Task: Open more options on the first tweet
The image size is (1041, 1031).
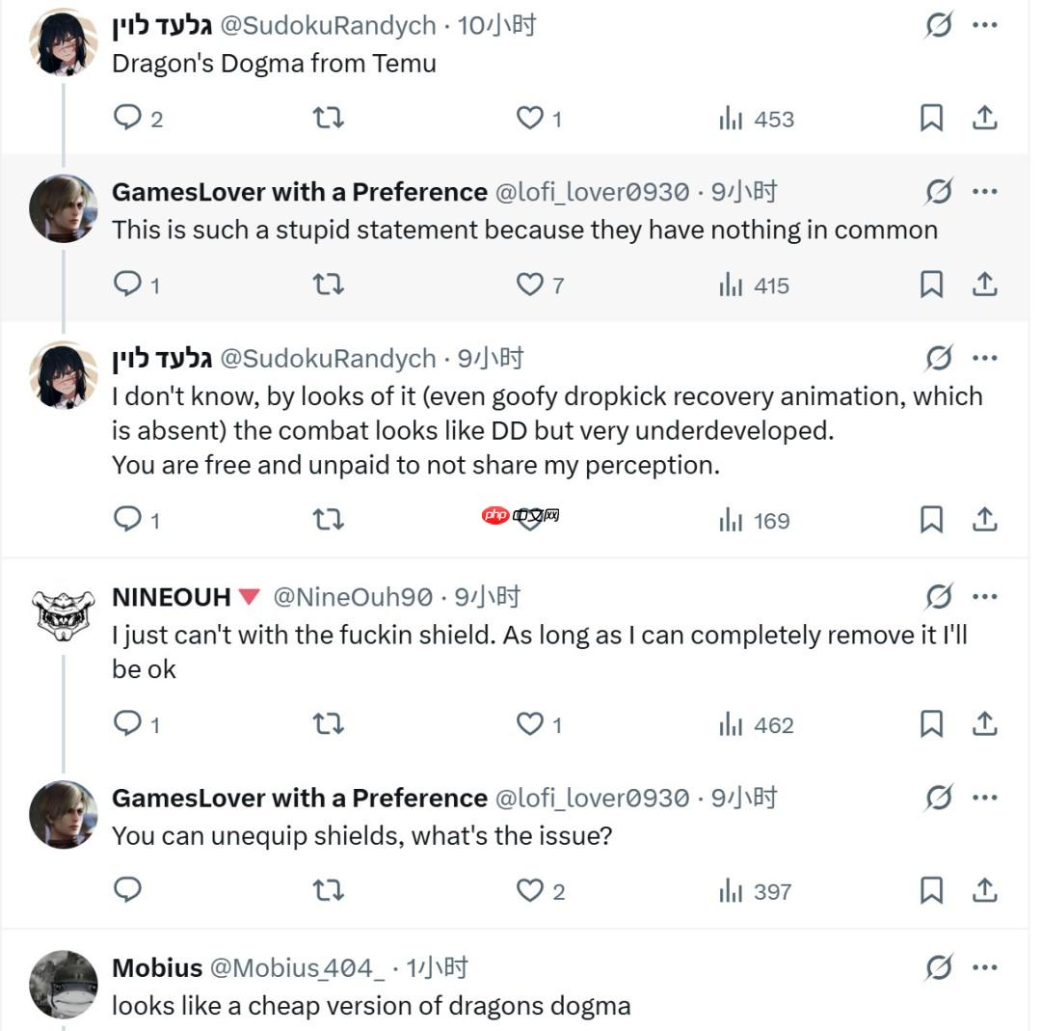Action: [x=984, y=25]
